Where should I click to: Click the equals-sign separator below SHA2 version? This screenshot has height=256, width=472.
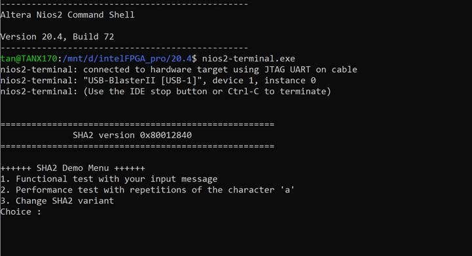(137, 146)
